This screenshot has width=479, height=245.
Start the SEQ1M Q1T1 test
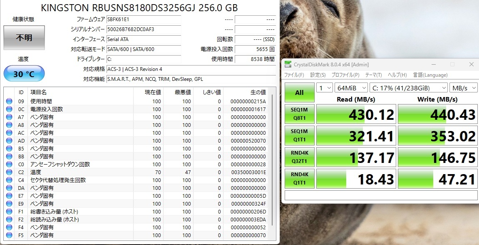[299, 136]
